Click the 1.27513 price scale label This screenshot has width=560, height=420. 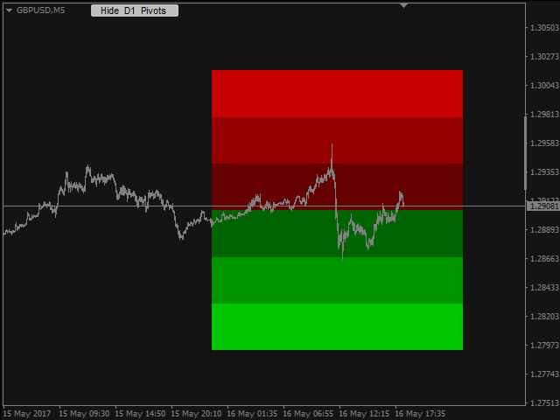[x=544, y=402]
